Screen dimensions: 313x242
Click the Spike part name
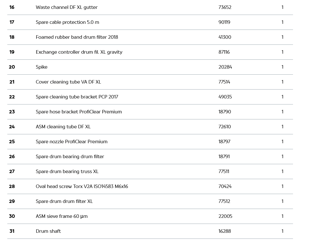pyautogui.click(x=42, y=67)
